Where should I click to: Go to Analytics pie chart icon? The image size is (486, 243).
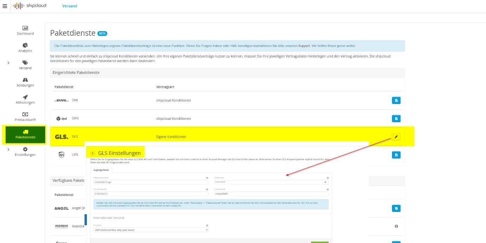pos(25,46)
